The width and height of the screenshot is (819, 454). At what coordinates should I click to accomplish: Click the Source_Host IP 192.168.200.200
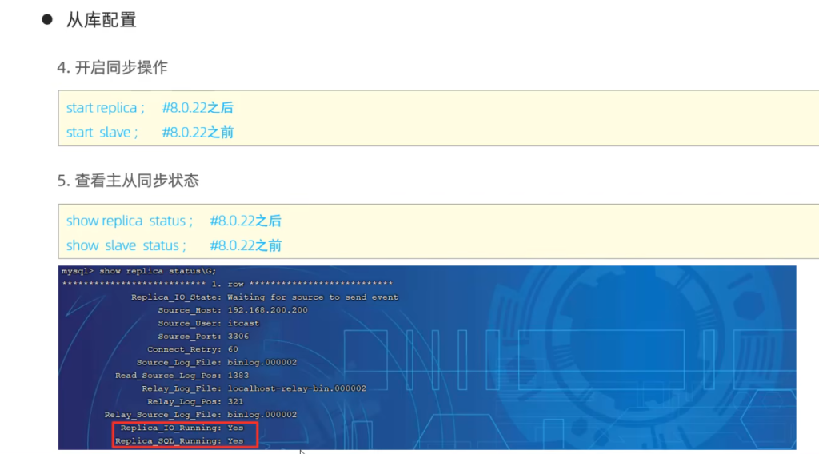(x=267, y=310)
